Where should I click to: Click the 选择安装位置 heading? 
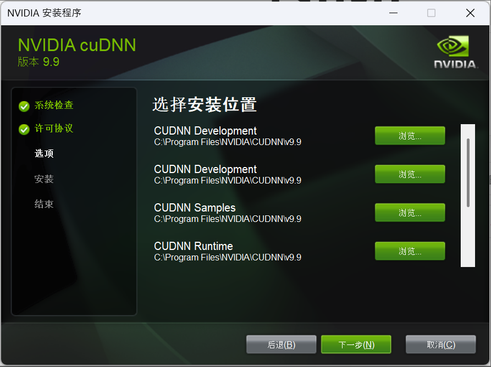(x=205, y=104)
